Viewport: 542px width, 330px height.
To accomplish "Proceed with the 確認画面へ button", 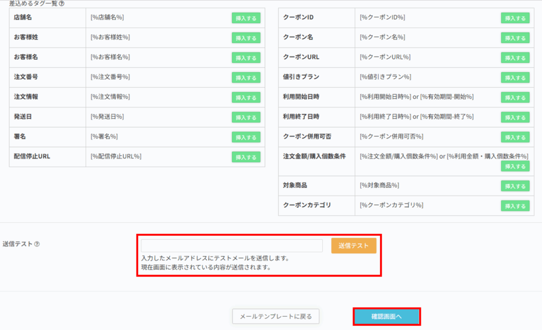I will coord(387,317).
